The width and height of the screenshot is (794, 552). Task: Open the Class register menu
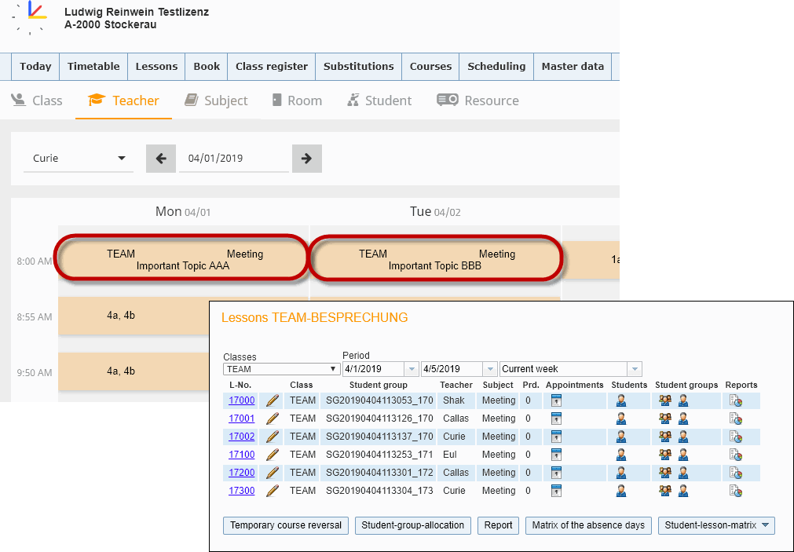click(x=272, y=66)
